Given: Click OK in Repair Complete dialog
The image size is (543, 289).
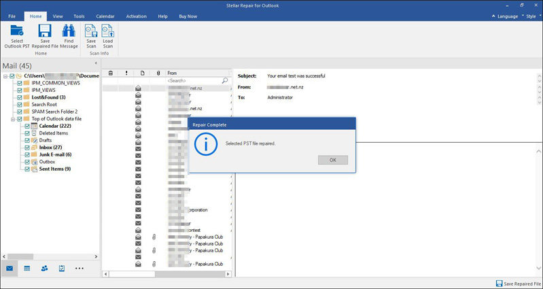Looking at the screenshot, I should coord(333,160).
